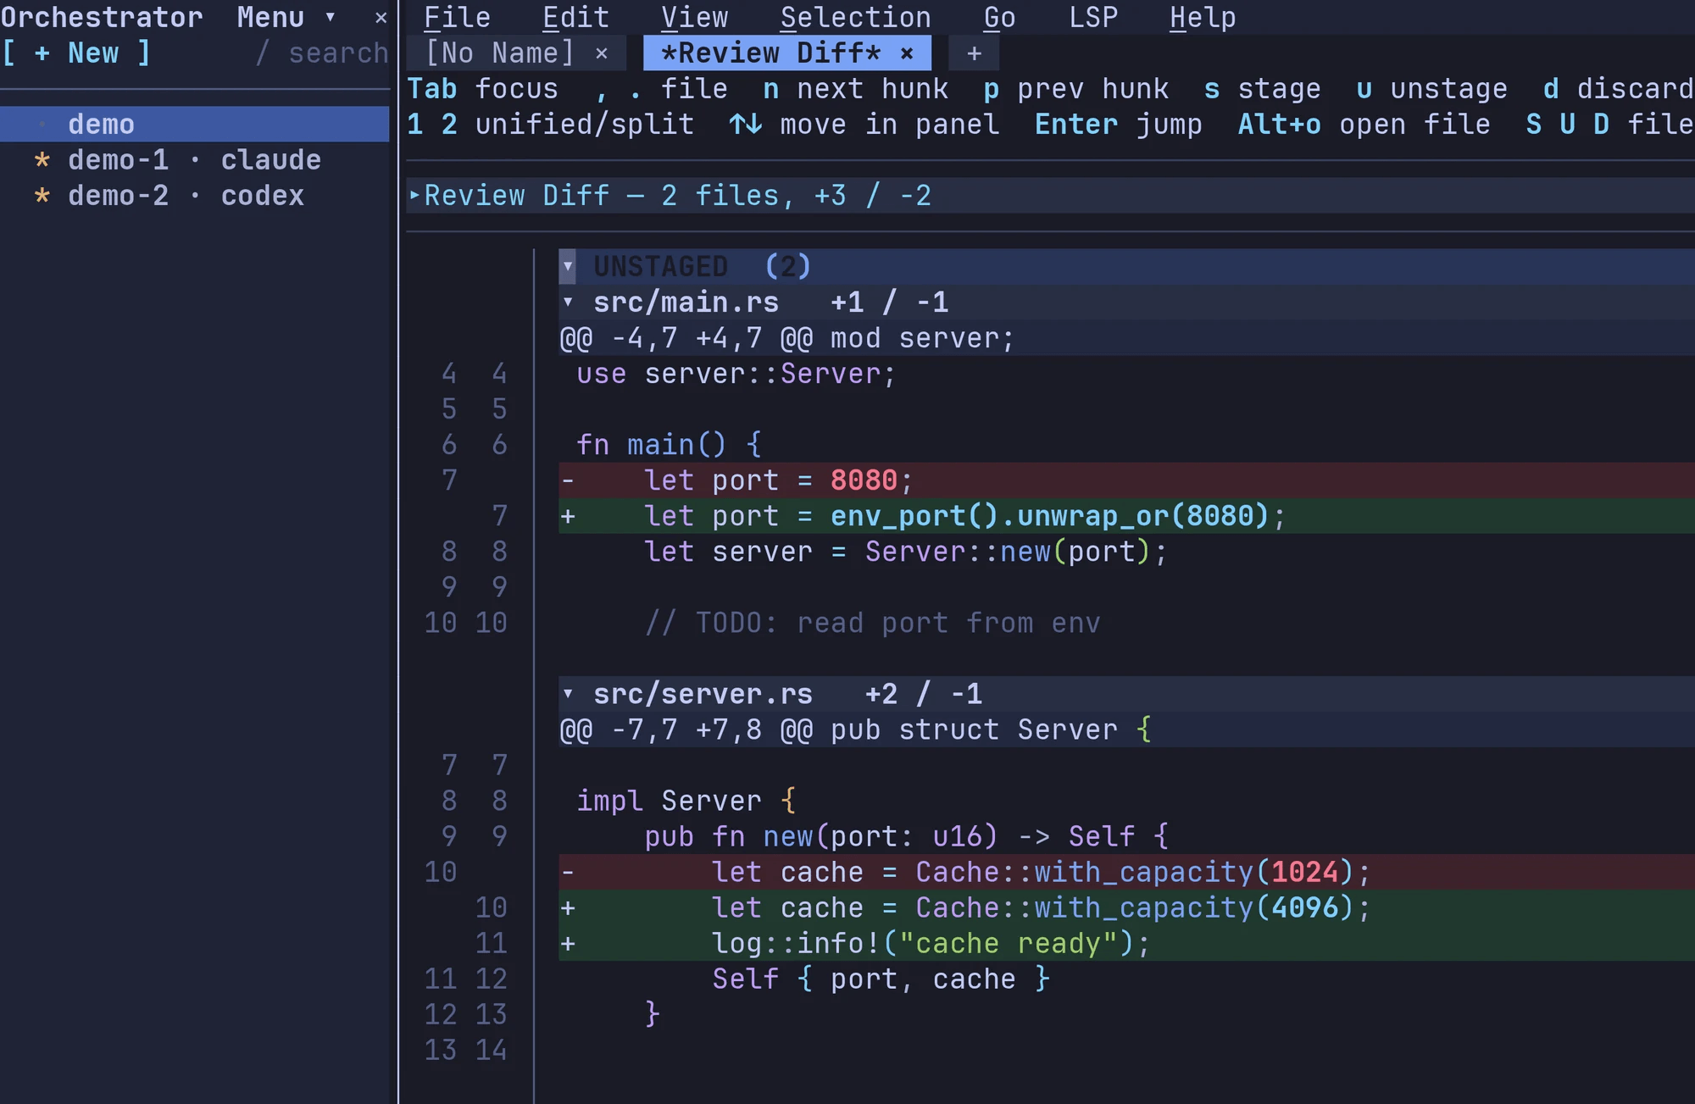Click the [ + New ] button

pos(76,53)
